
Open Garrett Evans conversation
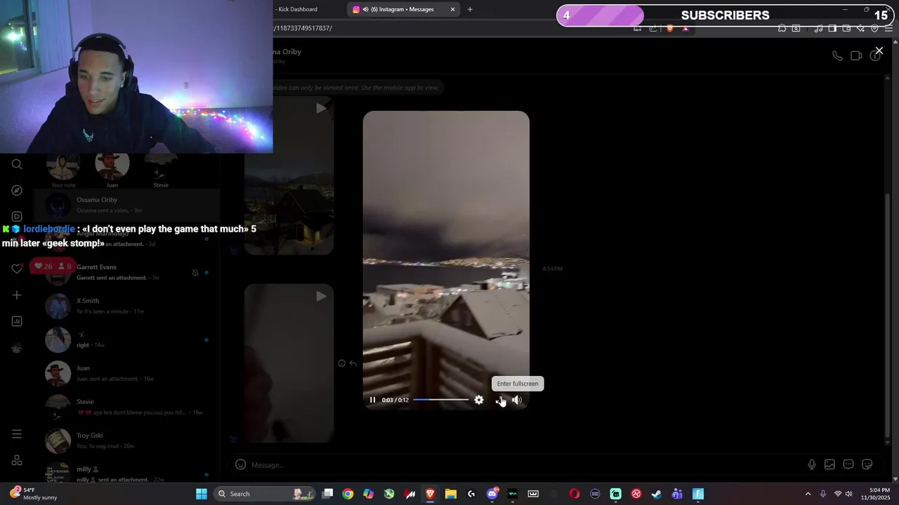tap(126, 272)
